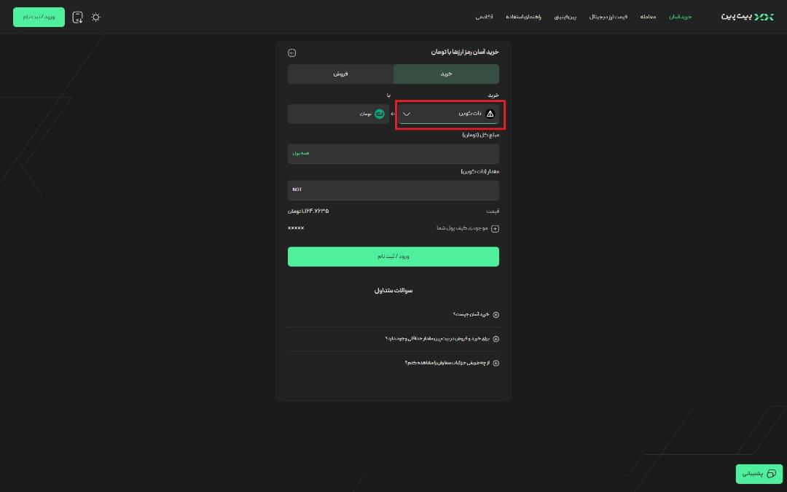Image resolution: width=787 pixels, height=492 pixels.
Task: Click the wide green ورود / ثبت نام button
Action: 393,257
